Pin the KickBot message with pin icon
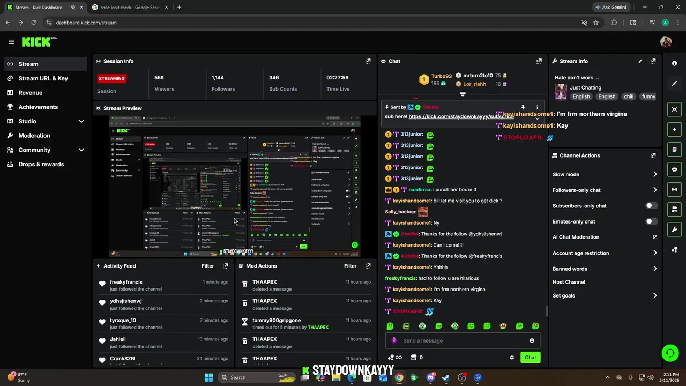The height and width of the screenshot is (386, 686). [523, 107]
